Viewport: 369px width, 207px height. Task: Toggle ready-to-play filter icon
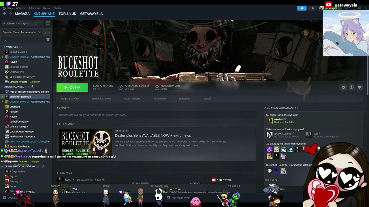(50, 32)
